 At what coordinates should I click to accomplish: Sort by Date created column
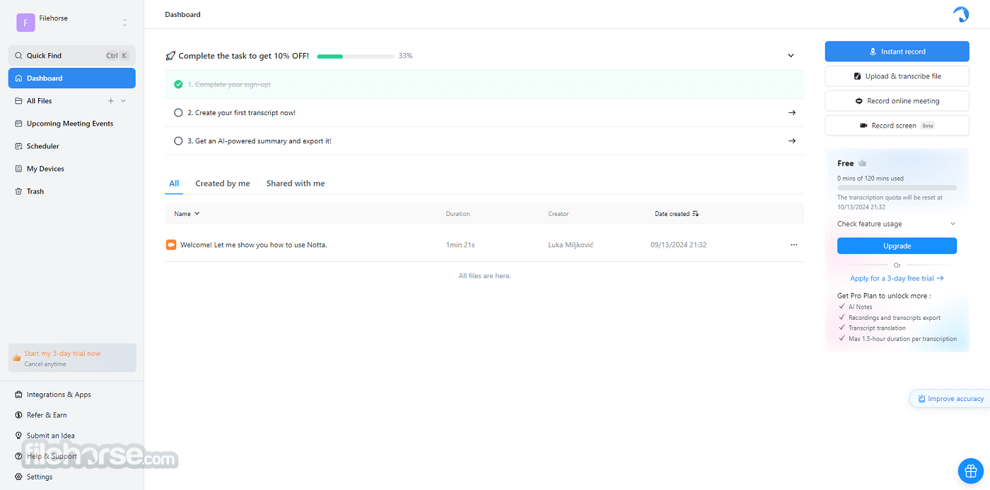677,213
